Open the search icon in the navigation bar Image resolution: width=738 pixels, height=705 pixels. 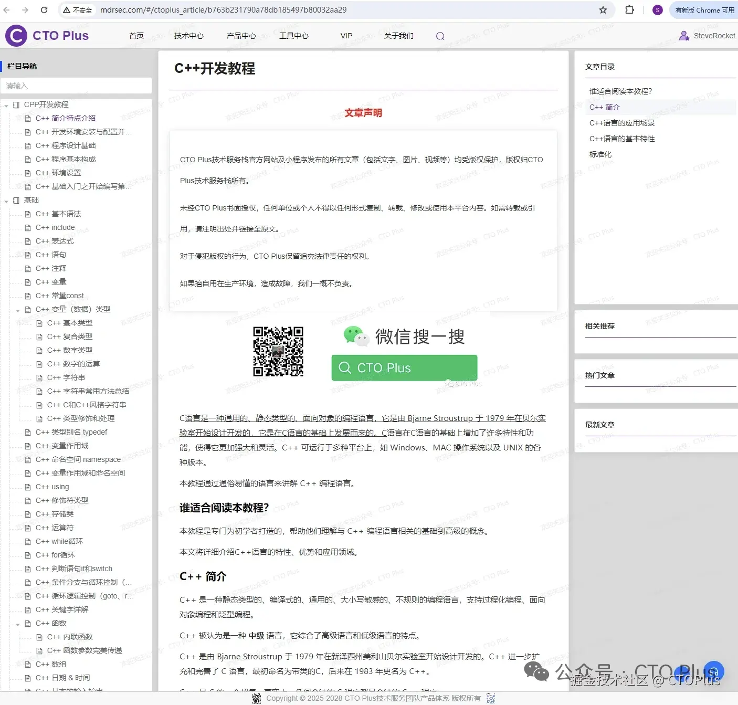click(x=440, y=36)
